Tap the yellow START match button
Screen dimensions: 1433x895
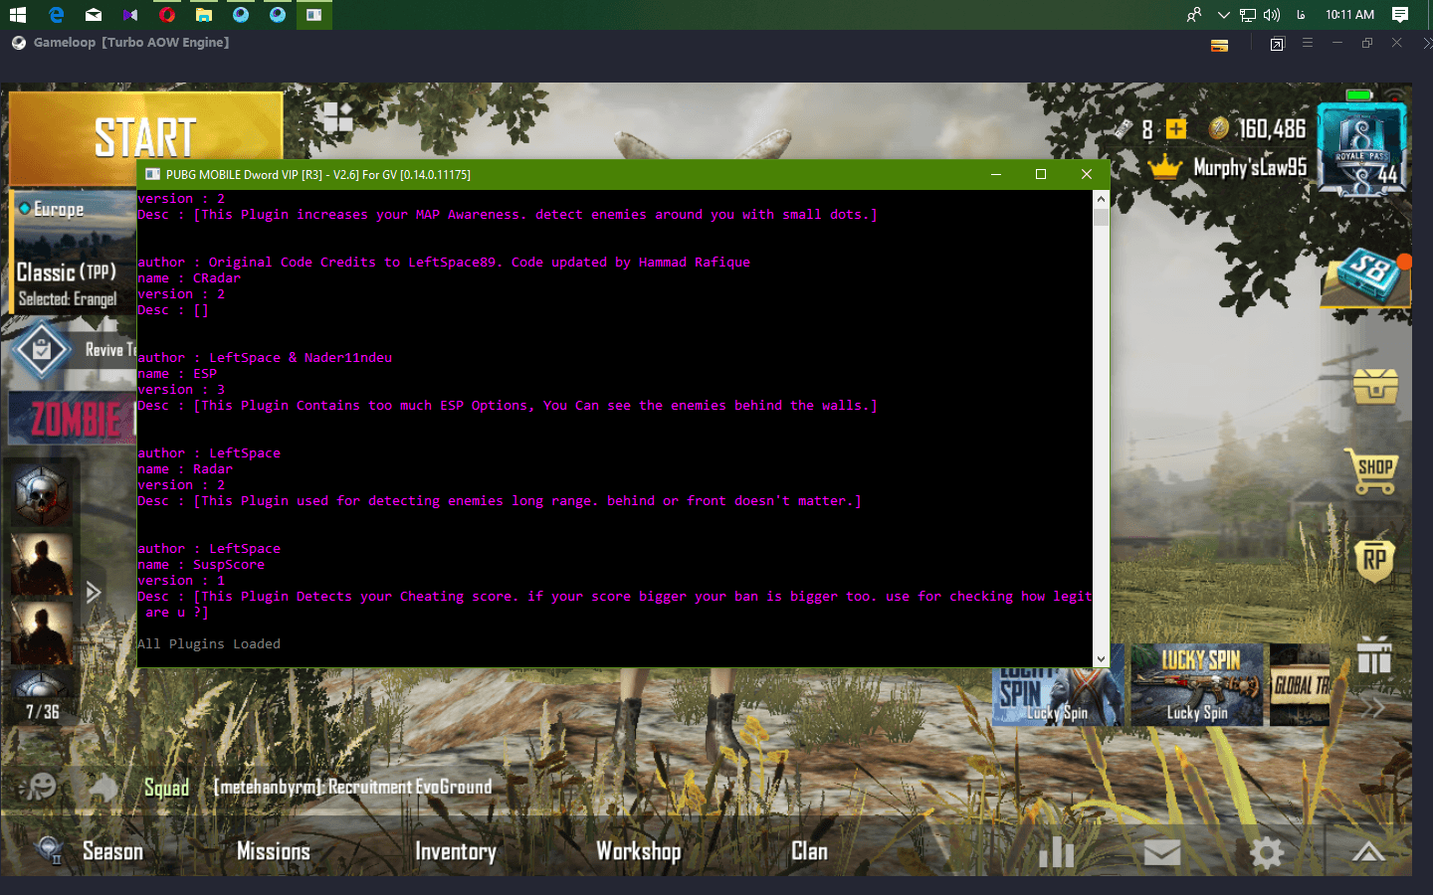click(x=145, y=137)
